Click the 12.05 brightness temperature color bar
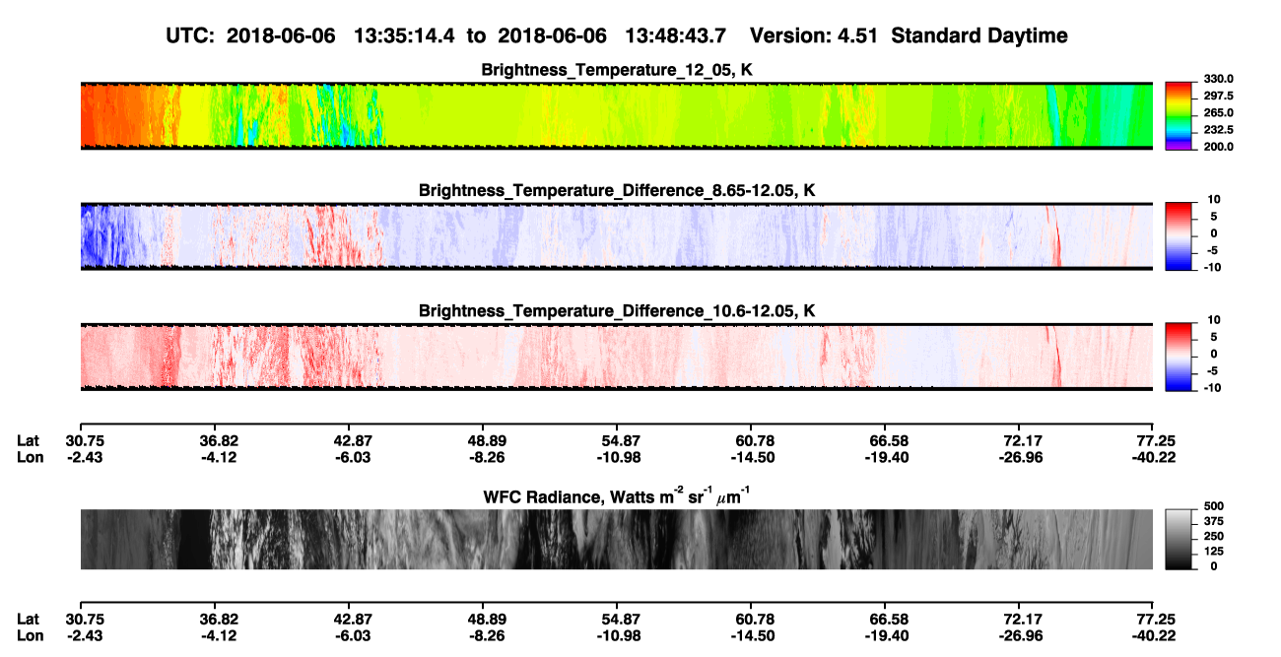The image size is (1281, 657). pyautogui.click(x=1178, y=114)
